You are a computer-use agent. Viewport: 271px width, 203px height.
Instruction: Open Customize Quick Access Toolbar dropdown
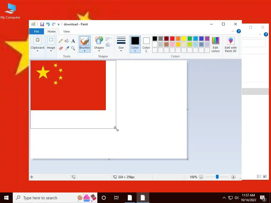point(58,25)
